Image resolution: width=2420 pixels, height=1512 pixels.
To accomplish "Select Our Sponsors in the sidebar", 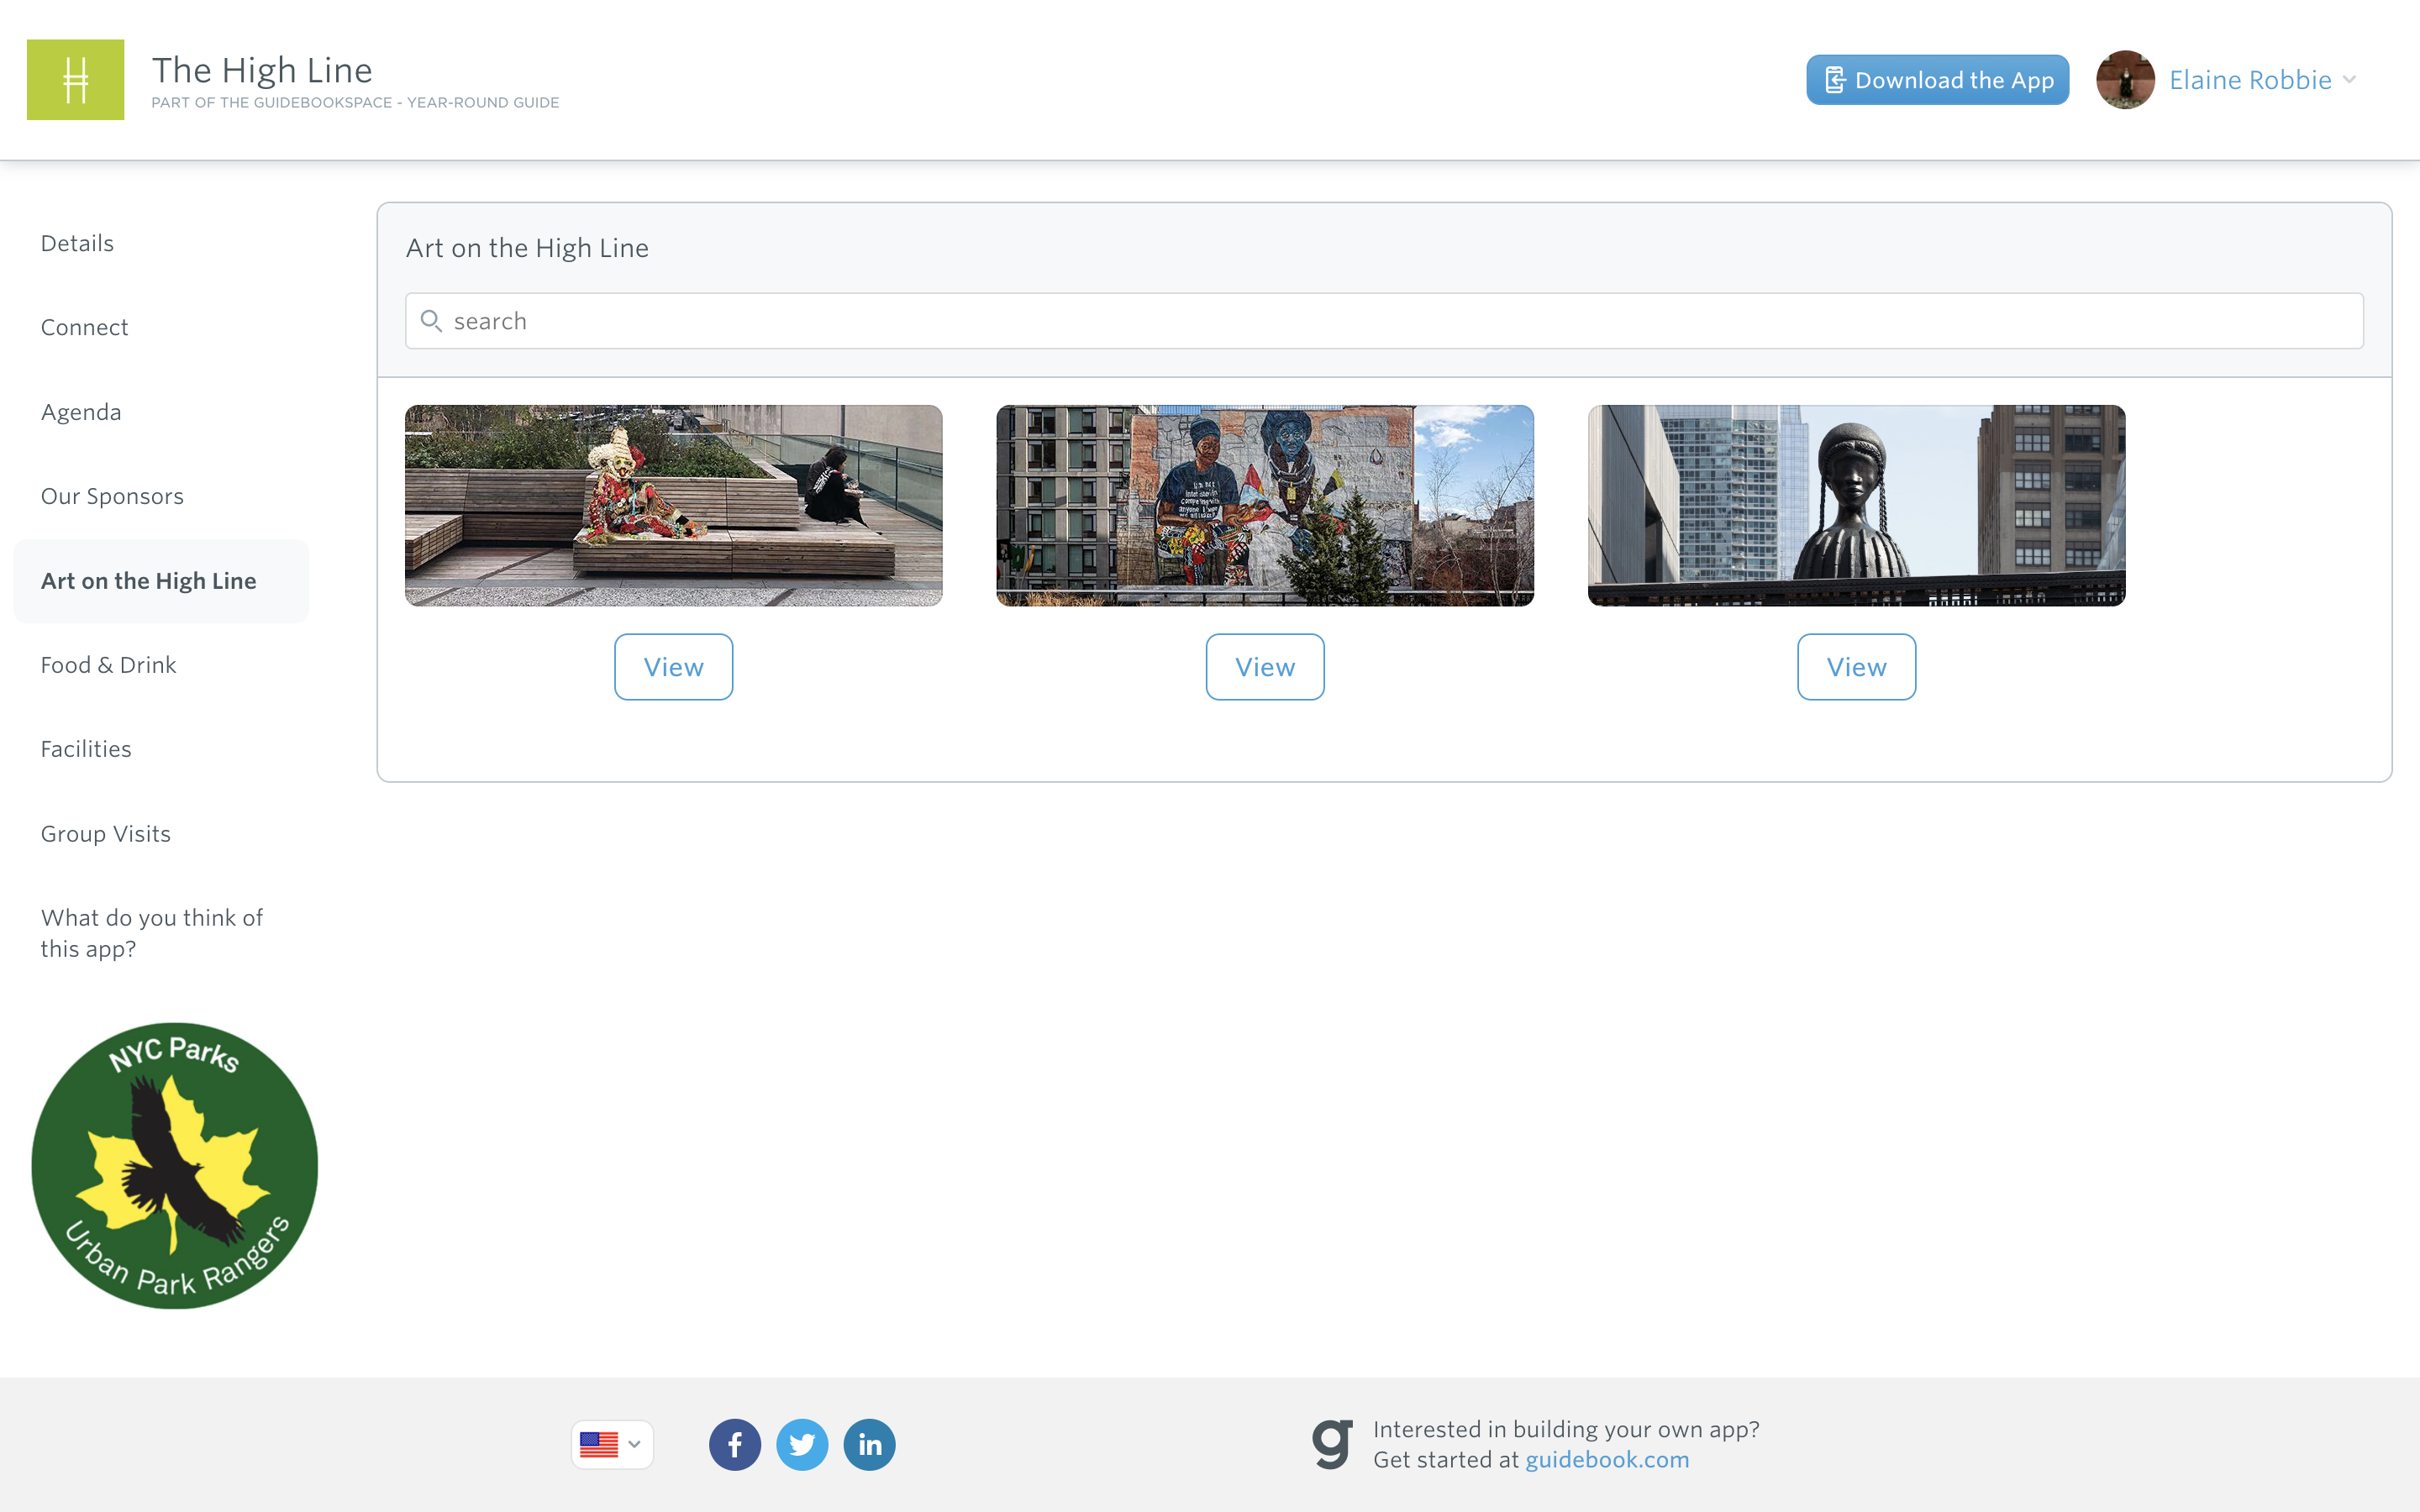I will [112, 495].
